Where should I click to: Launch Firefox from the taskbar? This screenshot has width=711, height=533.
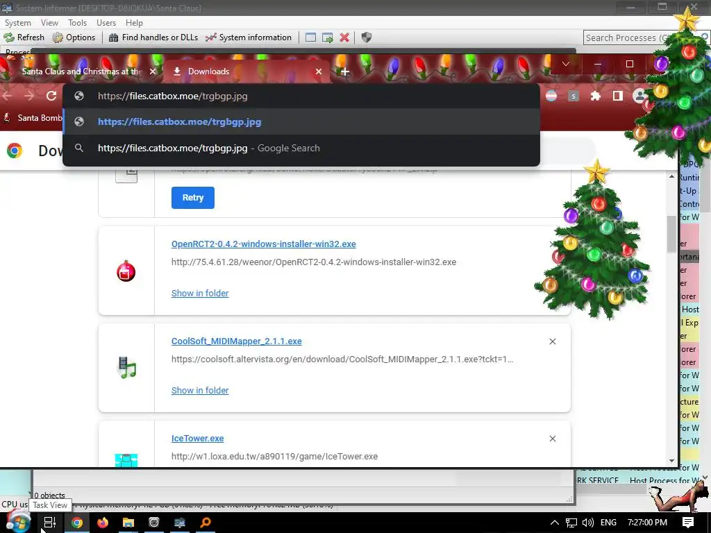point(103,523)
